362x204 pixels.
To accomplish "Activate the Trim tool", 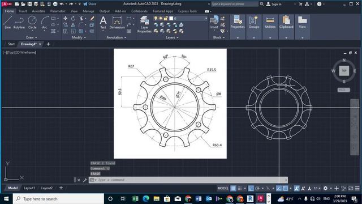I will tap(81, 19).
